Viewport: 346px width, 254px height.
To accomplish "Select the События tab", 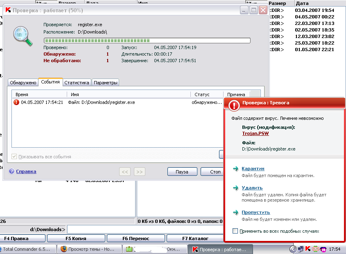I will pyautogui.click(x=50, y=82).
